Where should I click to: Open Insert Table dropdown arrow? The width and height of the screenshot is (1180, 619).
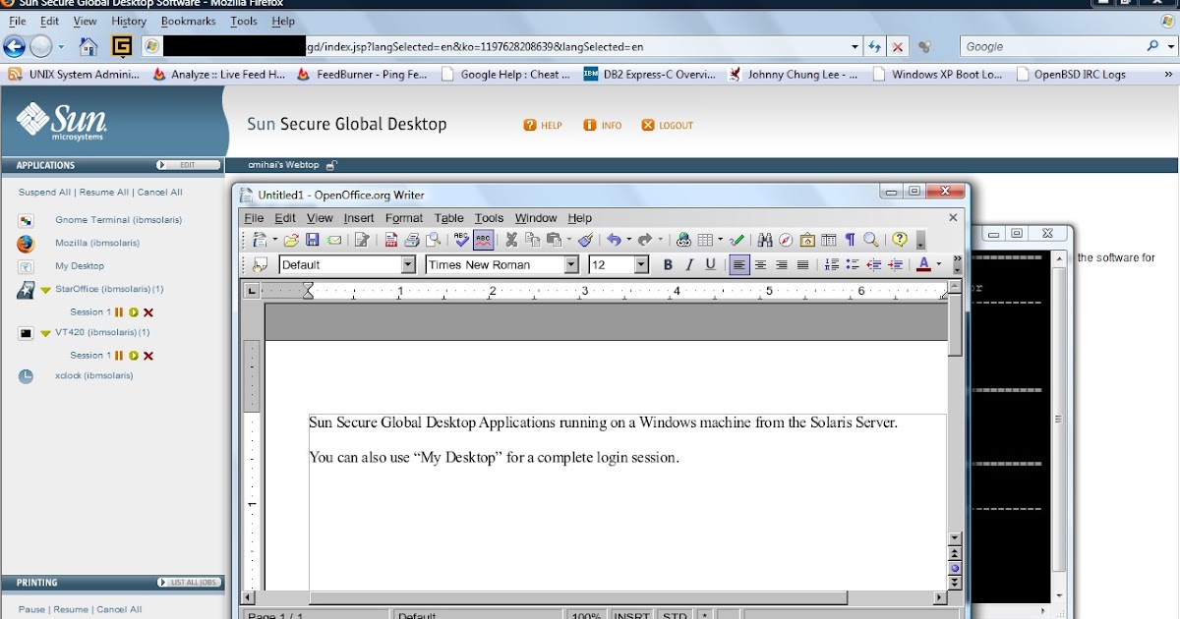coord(720,240)
